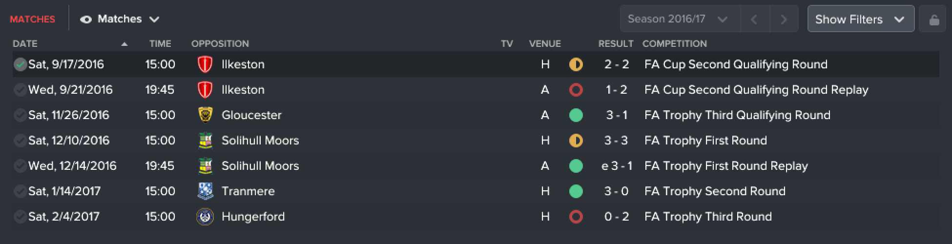Click Gloucester club badge icon
Image resolution: width=952 pixels, height=244 pixels.
pos(206,115)
